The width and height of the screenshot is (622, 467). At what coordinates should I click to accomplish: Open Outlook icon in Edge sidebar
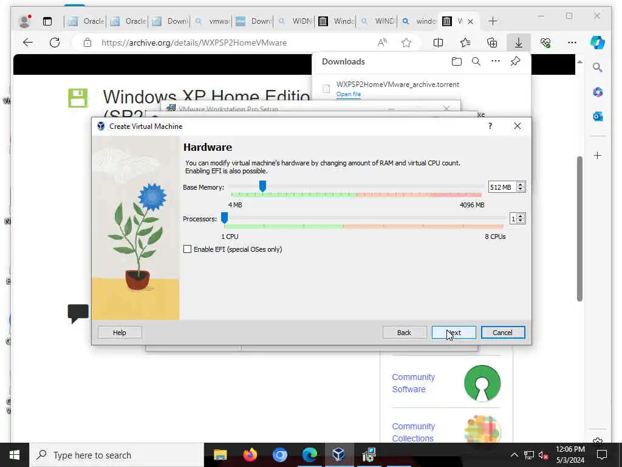click(x=598, y=116)
